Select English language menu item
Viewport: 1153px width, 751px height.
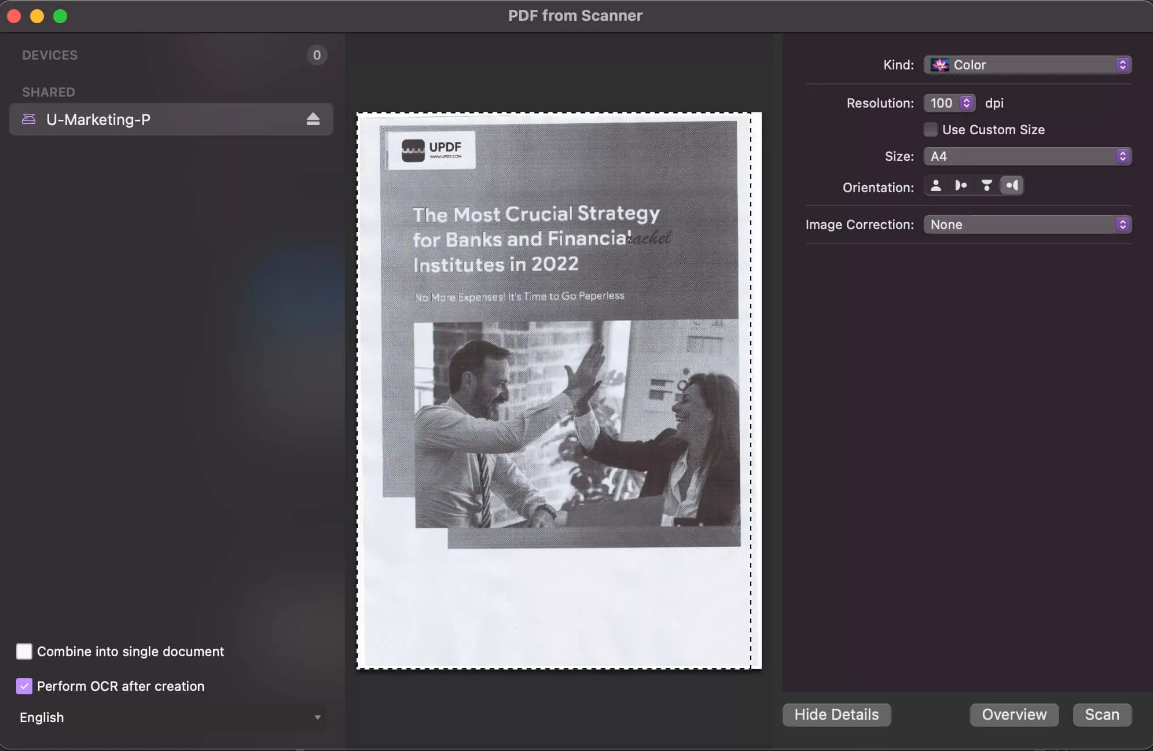(x=41, y=717)
